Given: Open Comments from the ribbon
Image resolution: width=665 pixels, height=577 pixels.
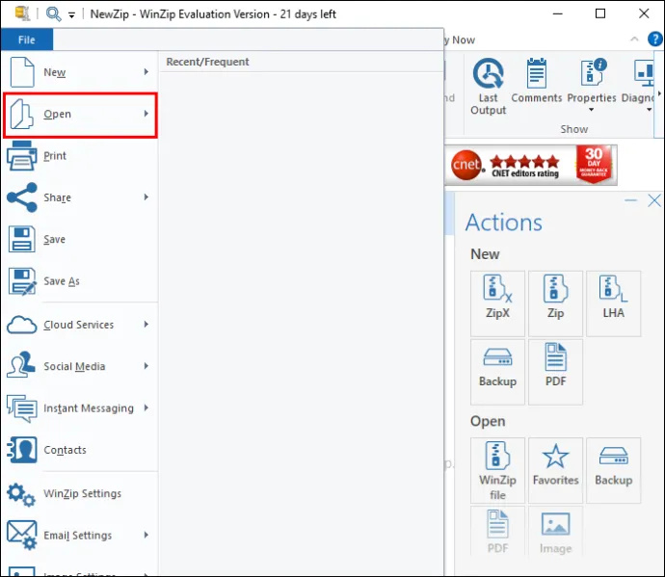Looking at the screenshot, I should (x=537, y=81).
